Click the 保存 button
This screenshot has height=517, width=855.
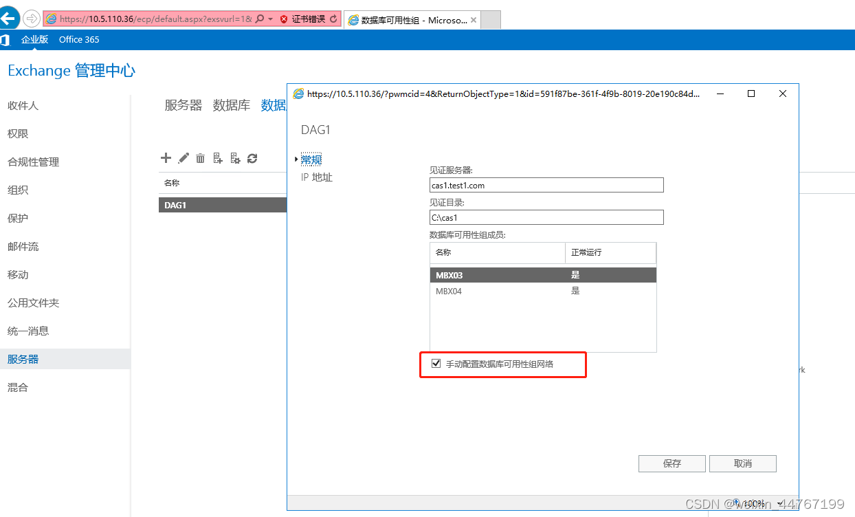672,463
